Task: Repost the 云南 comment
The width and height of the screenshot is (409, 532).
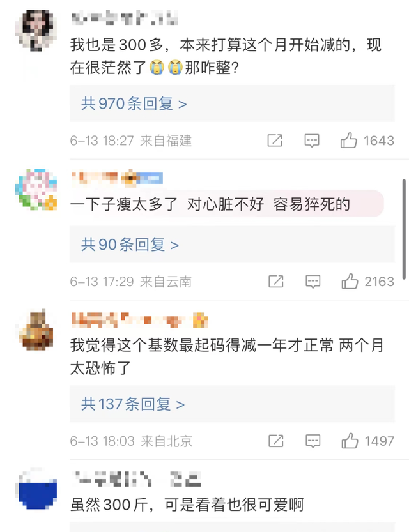Action: [275, 281]
